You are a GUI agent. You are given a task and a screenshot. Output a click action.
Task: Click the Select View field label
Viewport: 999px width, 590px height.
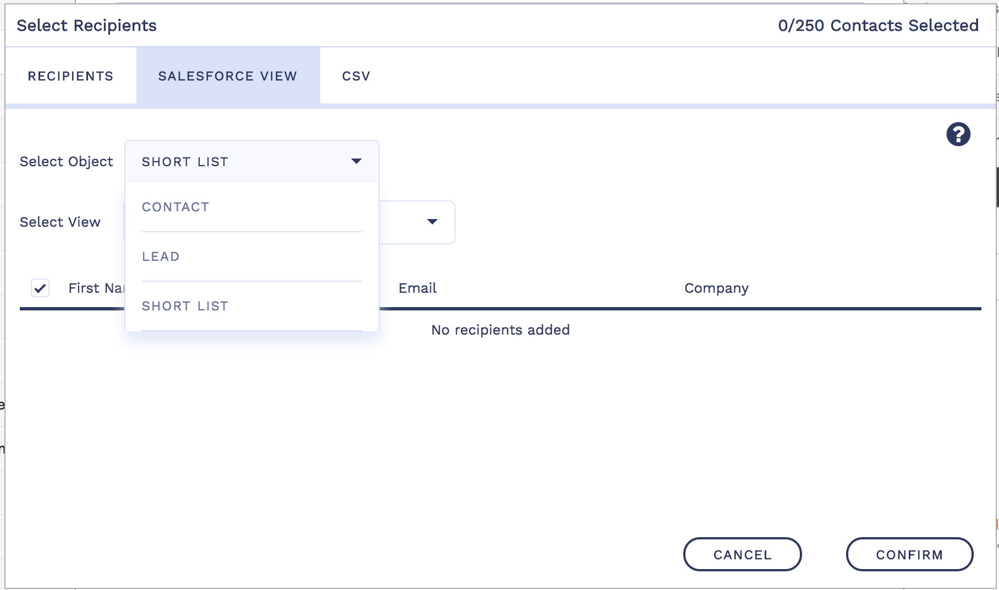click(x=60, y=222)
